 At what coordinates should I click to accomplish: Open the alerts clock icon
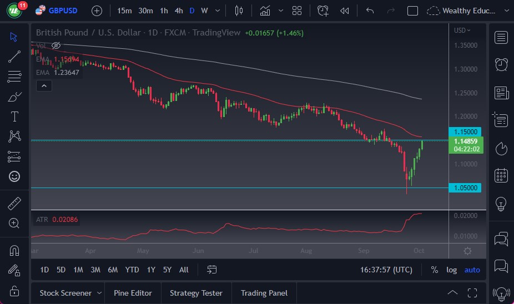click(x=501, y=64)
